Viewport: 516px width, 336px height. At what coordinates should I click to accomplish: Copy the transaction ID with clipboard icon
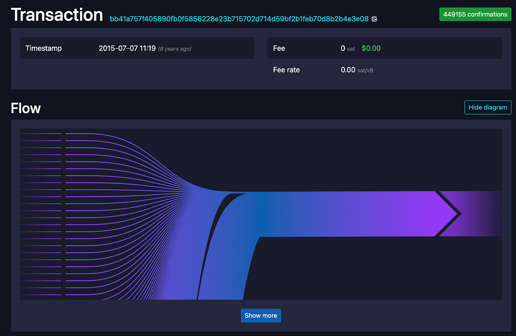[374, 19]
